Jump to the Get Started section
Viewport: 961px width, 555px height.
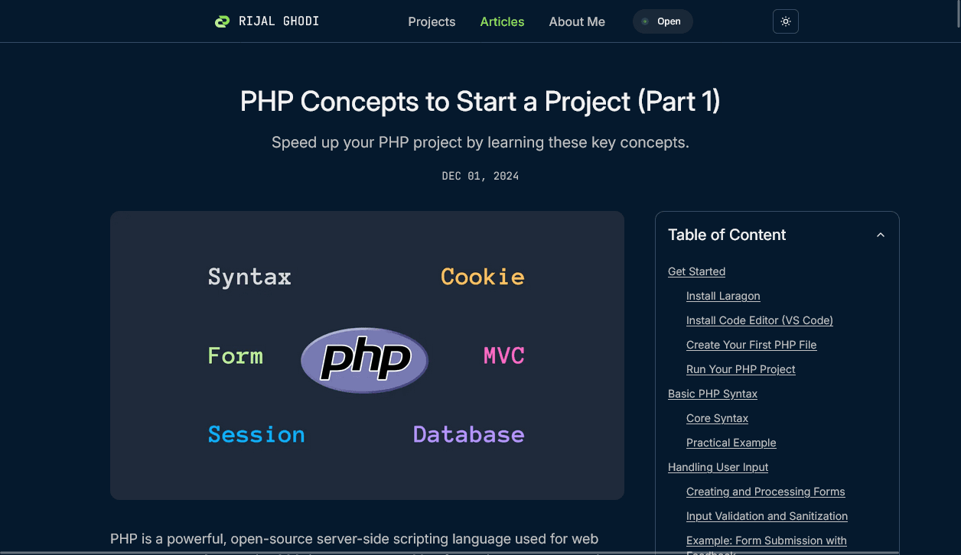pos(696,271)
